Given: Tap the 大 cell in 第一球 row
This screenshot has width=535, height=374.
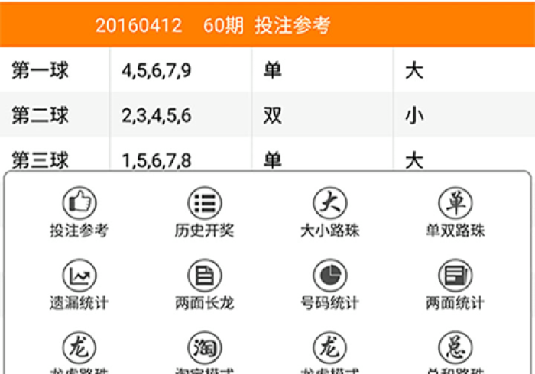Looking at the screenshot, I should click(413, 71).
